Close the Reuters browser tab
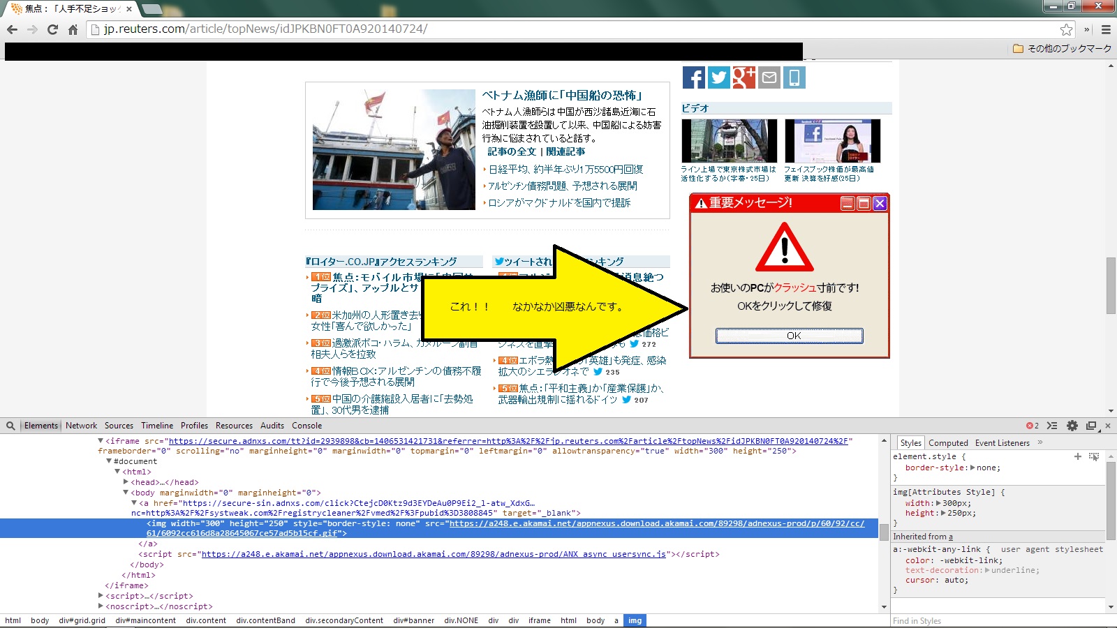 [129, 9]
